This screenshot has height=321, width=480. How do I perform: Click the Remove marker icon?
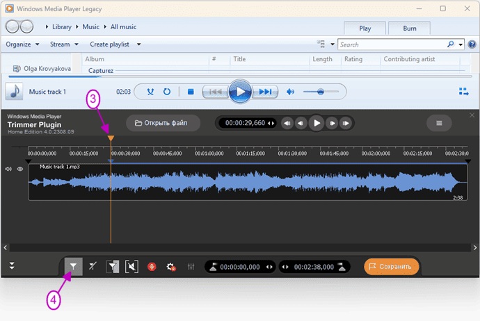click(x=93, y=266)
